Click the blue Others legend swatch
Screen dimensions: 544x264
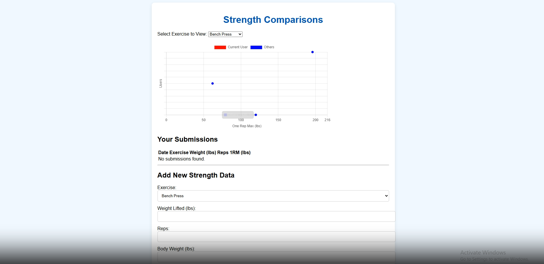pyautogui.click(x=256, y=47)
